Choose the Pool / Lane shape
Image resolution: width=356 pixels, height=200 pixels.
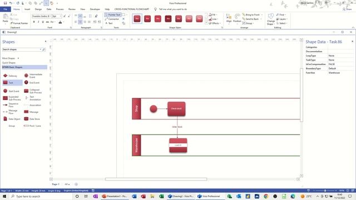click(32, 126)
